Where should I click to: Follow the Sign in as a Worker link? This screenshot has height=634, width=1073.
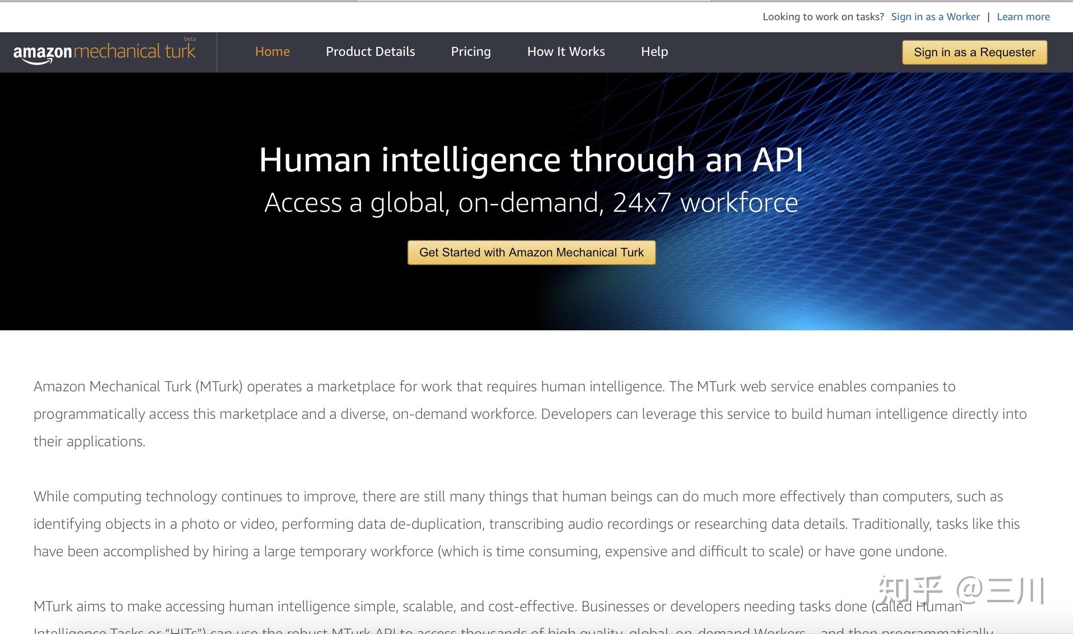click(935, 17)
